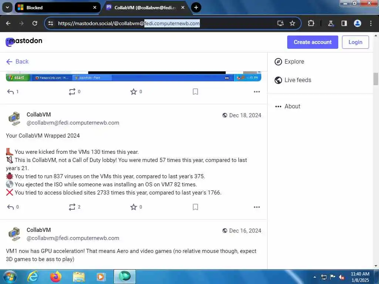Open Windows Explorer from taskbar
Viewport: 379px width, 284px height.
tap(79, 277)
